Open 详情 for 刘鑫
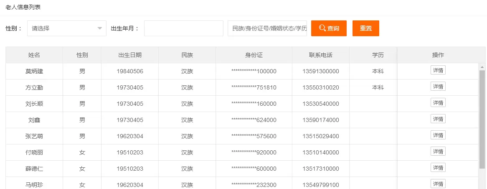Viewport: 487px width, 189px height. pos(438,119)
